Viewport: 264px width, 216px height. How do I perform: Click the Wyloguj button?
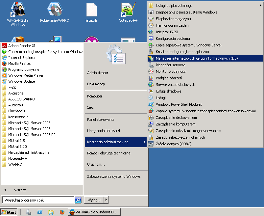click(94, 200)
